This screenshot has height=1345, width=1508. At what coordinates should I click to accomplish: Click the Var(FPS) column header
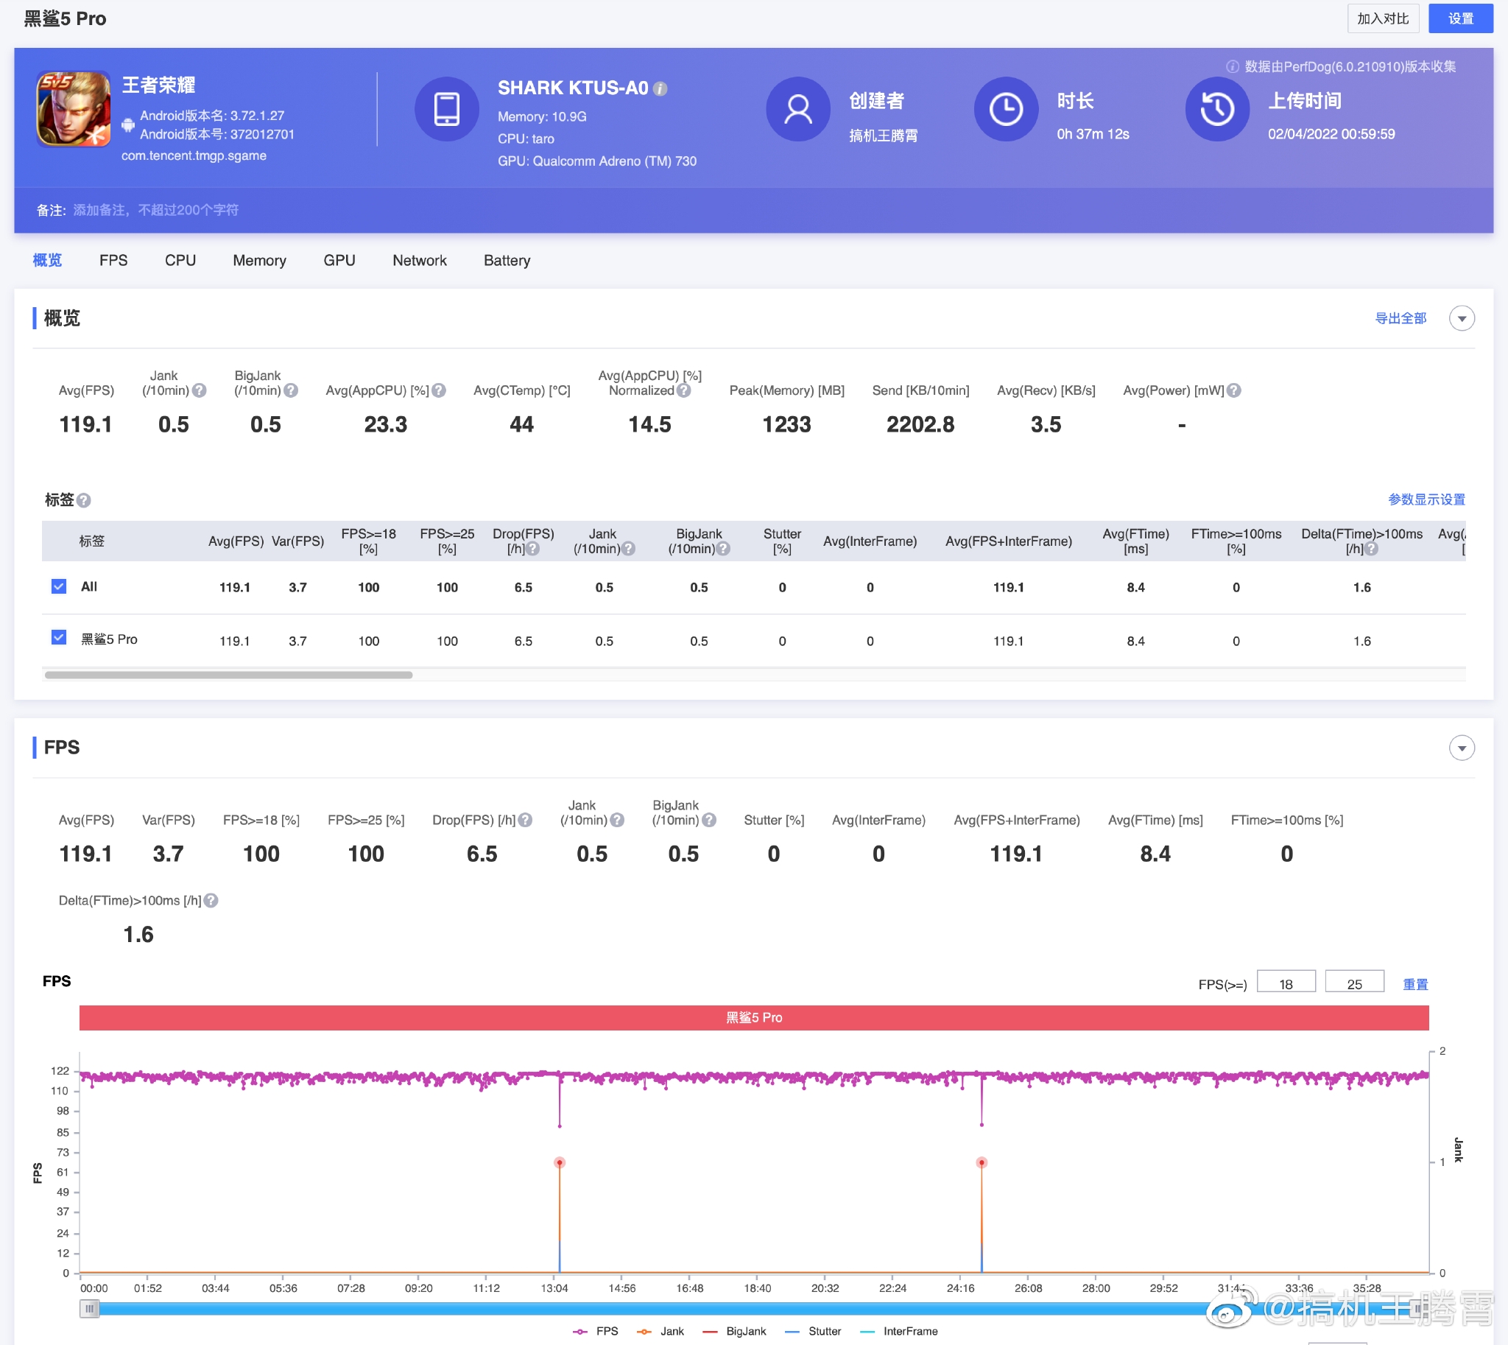pyautogui.click(x=297, y=541)
